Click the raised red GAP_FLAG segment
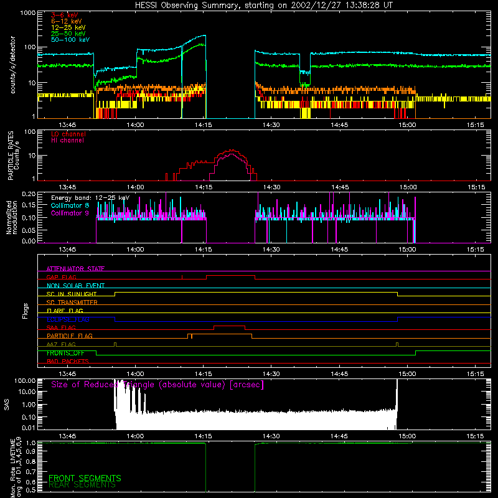The image size is (498, 498). [230, 276]
